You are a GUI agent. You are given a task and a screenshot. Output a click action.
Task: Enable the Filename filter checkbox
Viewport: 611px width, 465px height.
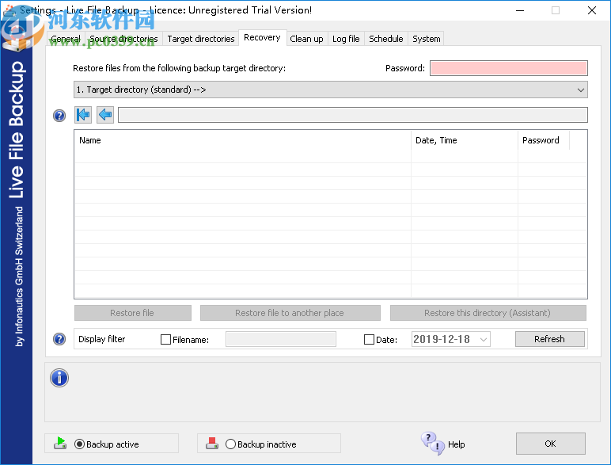pyautogui.click(x=165, y=339)
